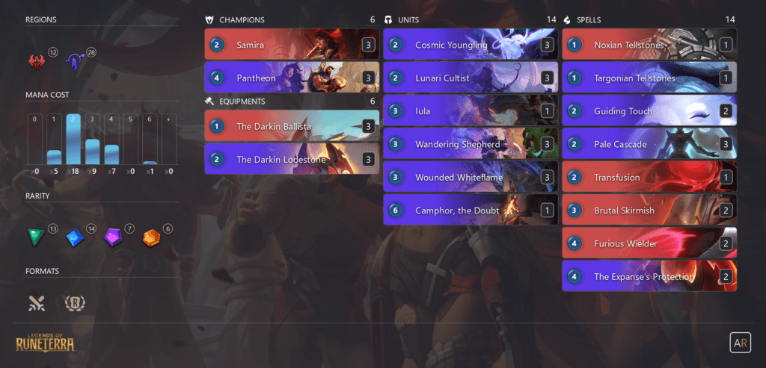Click the 2-mana cost bar
The image size is (766, 368).
click(x=75, y=140)
